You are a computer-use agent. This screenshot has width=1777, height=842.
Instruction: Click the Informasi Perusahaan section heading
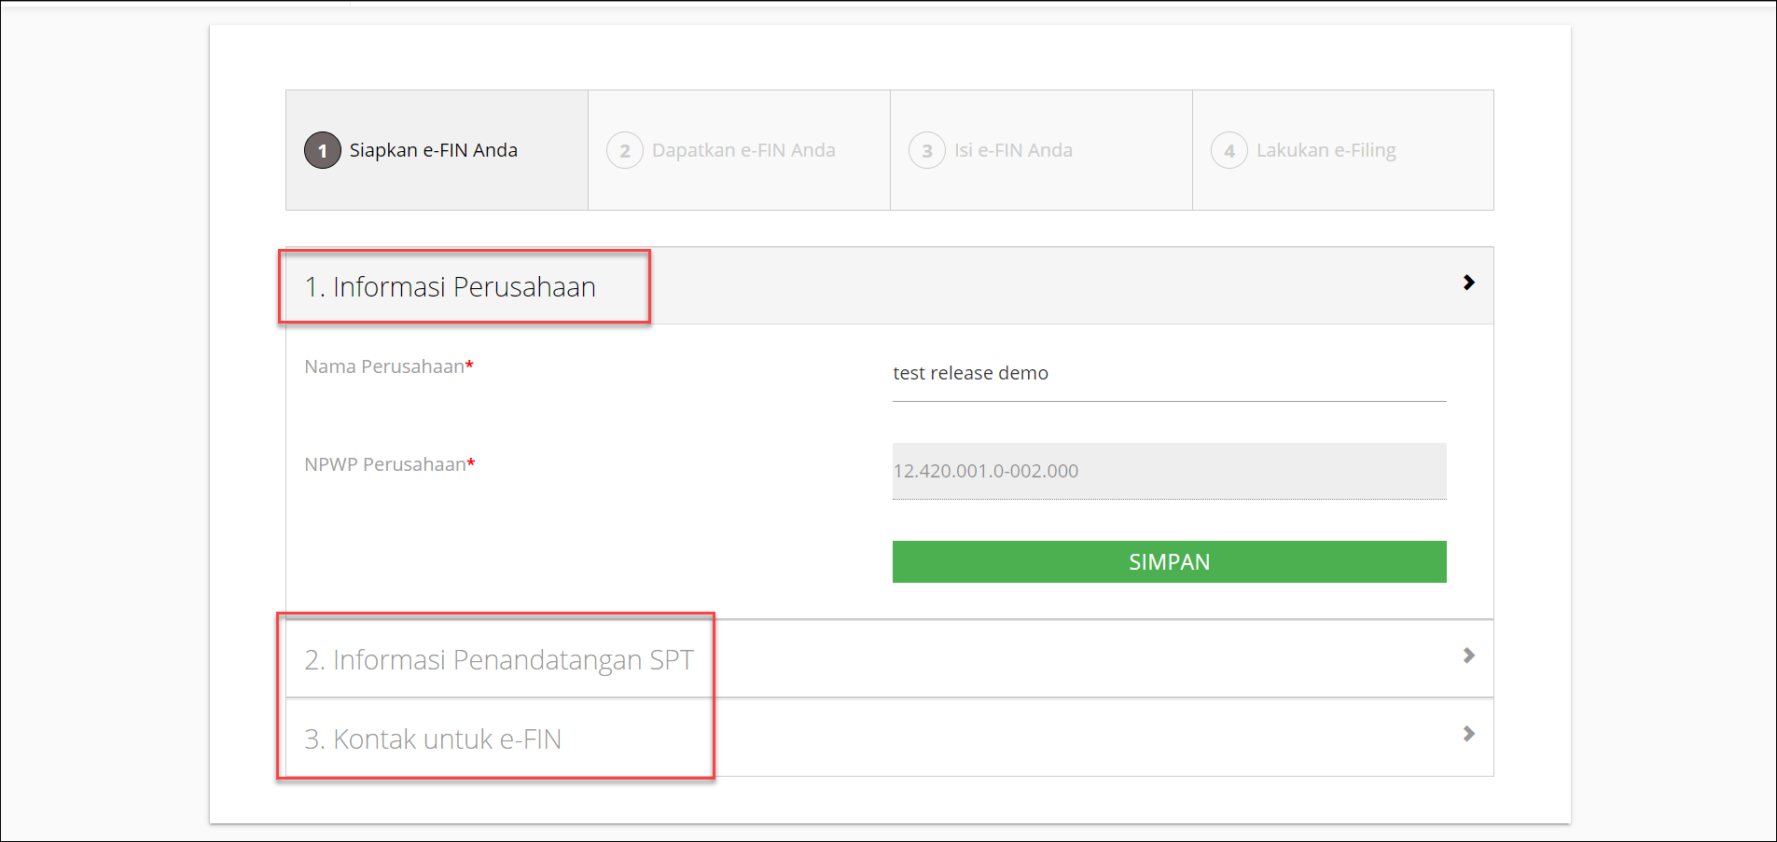[x=450, y=287]
